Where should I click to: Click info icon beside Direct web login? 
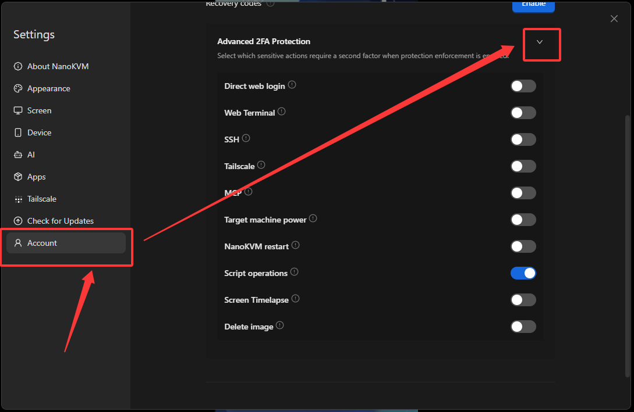pos(292,85)
